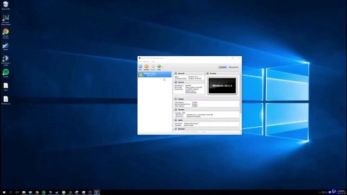This screenshot has height=195, width=347.
Task: Open the Recycle Bin desktop icon
Action: click(x=5, y=5)
